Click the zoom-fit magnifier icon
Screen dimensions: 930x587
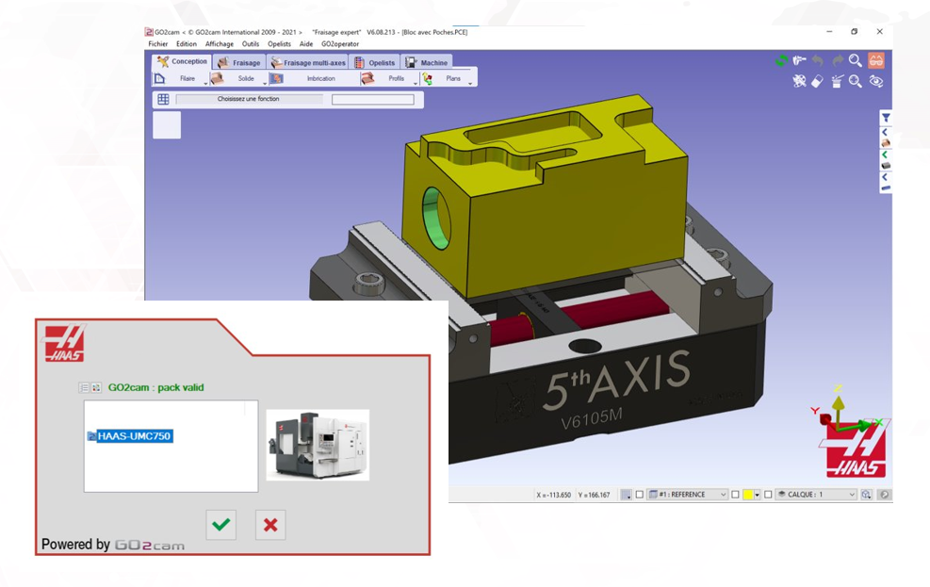tap(856, 81)
